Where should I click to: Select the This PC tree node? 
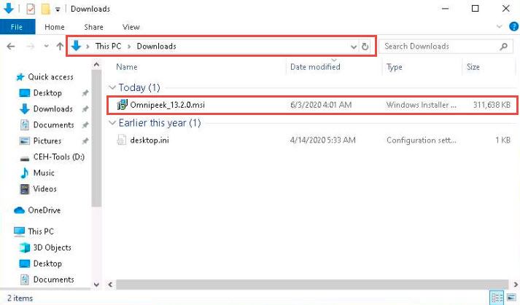click(41, 231)
